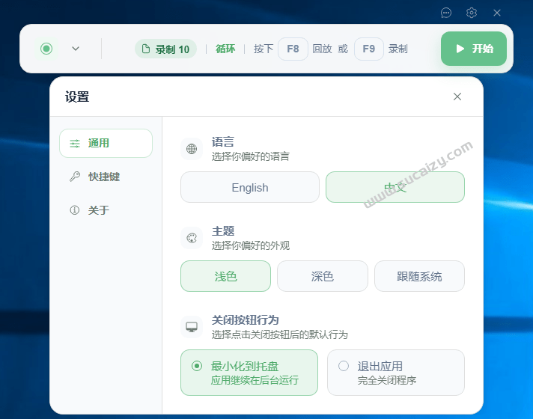Click the 回放 label after F8

click(x=322, y=49)
